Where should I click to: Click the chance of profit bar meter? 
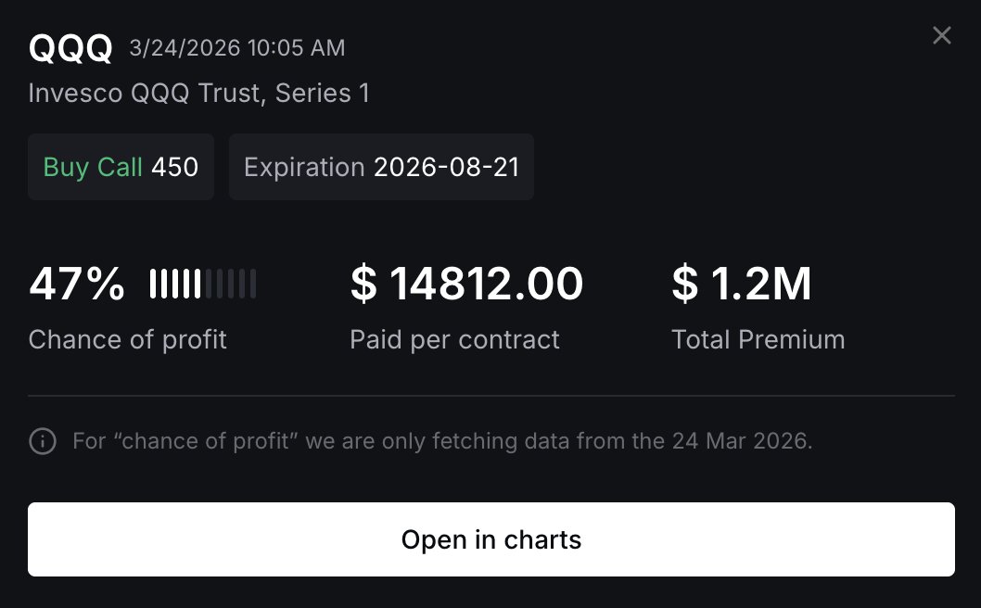click(203, 284)
